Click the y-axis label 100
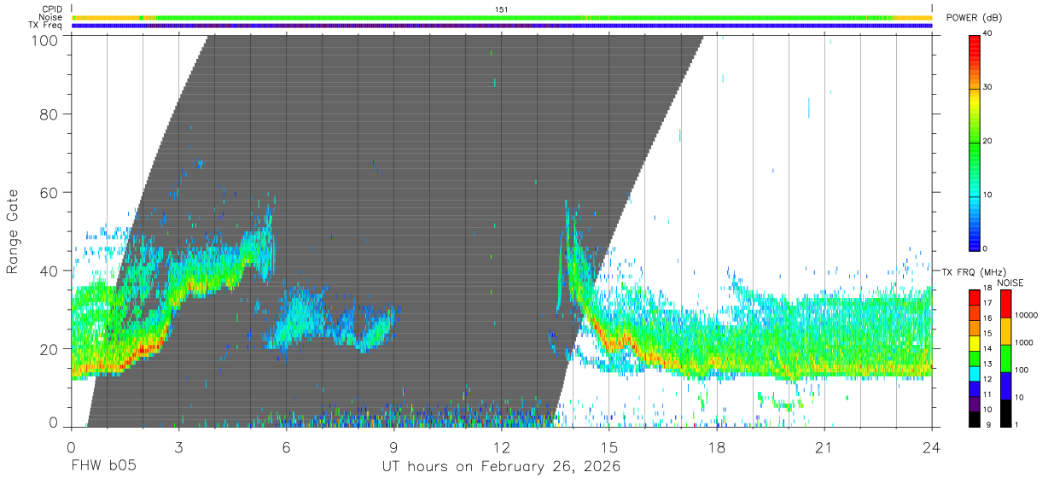Viewport: 1048px width, 484px height. 44,40
